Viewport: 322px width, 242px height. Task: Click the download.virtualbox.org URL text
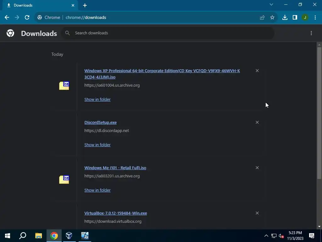(113, 222)
